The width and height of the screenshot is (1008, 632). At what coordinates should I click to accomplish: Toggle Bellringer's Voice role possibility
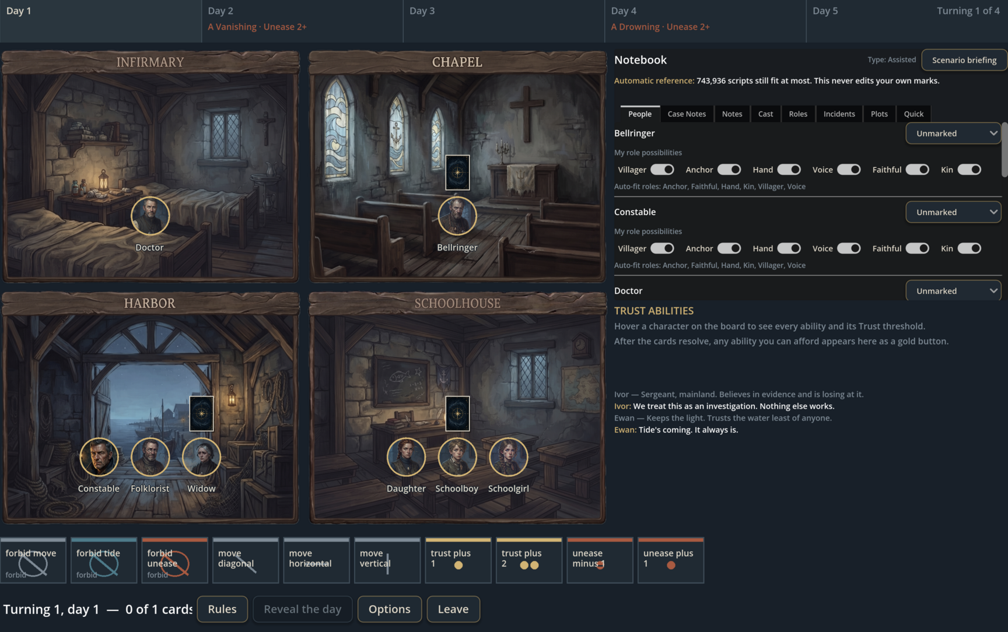tap(849, 170)
